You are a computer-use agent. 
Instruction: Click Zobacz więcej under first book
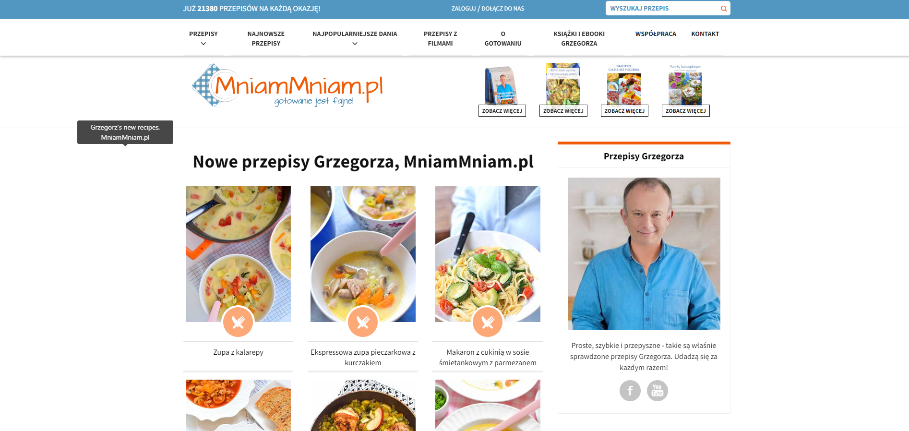[x=502, y=111]
